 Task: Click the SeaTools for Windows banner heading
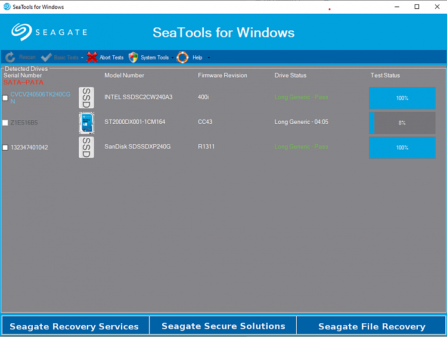[x=223, y=33]
